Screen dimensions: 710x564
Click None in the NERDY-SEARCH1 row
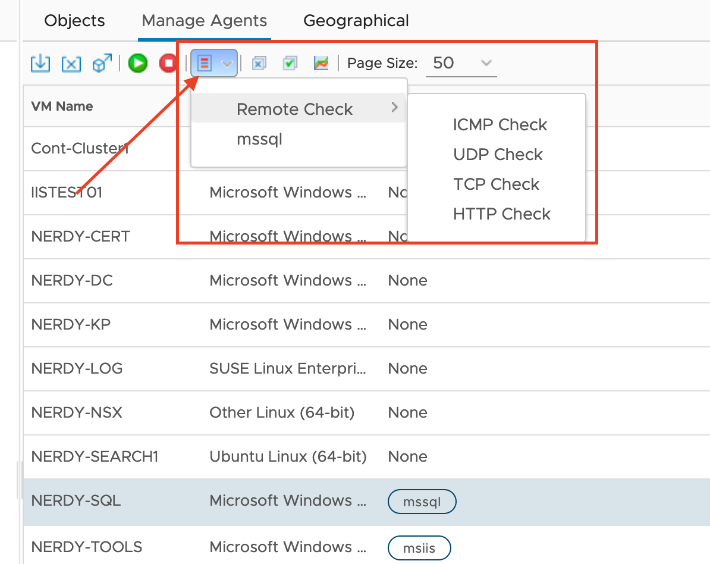pyautogui.click(x=407, y=456)
